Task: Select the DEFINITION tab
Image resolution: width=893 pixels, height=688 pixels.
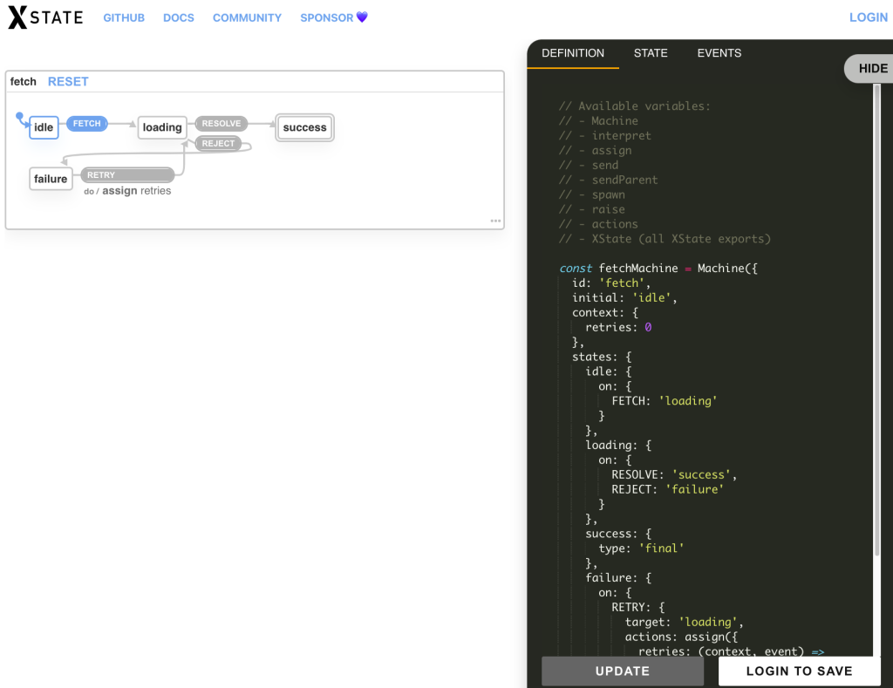Action: tap(573, 53)
